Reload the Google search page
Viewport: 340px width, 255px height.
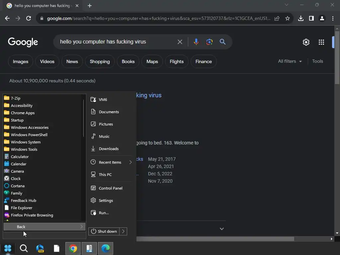click(x=29, y=19)
